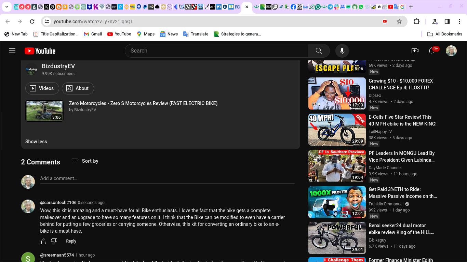
Task: View site information icon in address bar
Action: tap(47, 21)
